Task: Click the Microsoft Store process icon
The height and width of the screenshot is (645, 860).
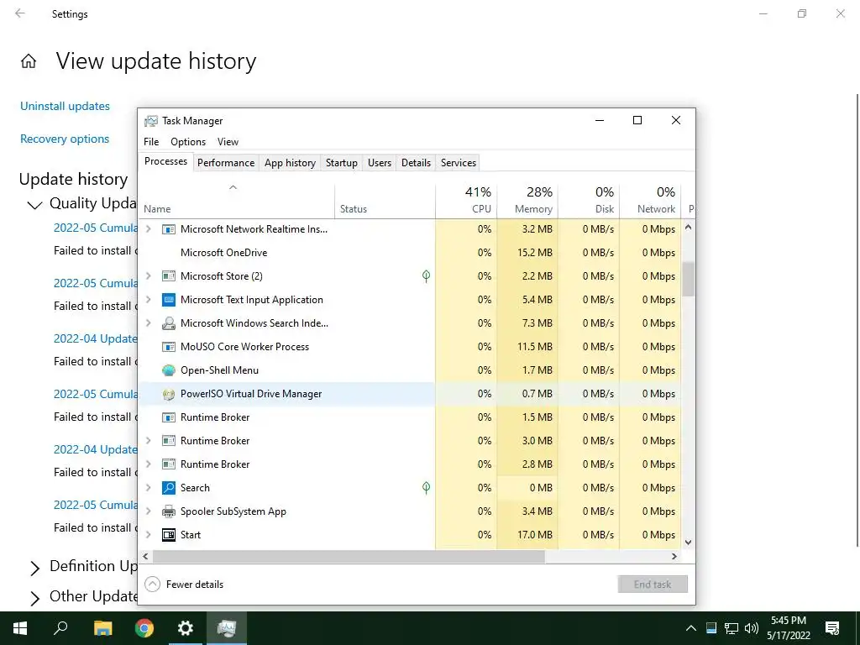Action: [168, 275]
